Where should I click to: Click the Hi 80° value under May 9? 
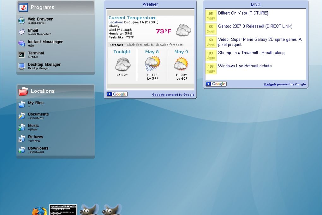181,75
